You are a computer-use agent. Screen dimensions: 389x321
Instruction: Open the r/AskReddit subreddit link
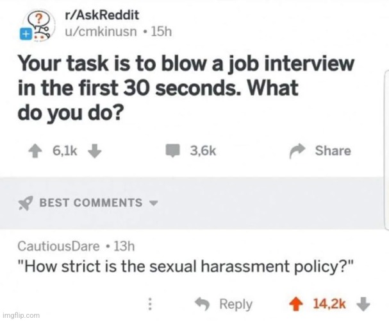pyautogui.click(x=102, y=15)
